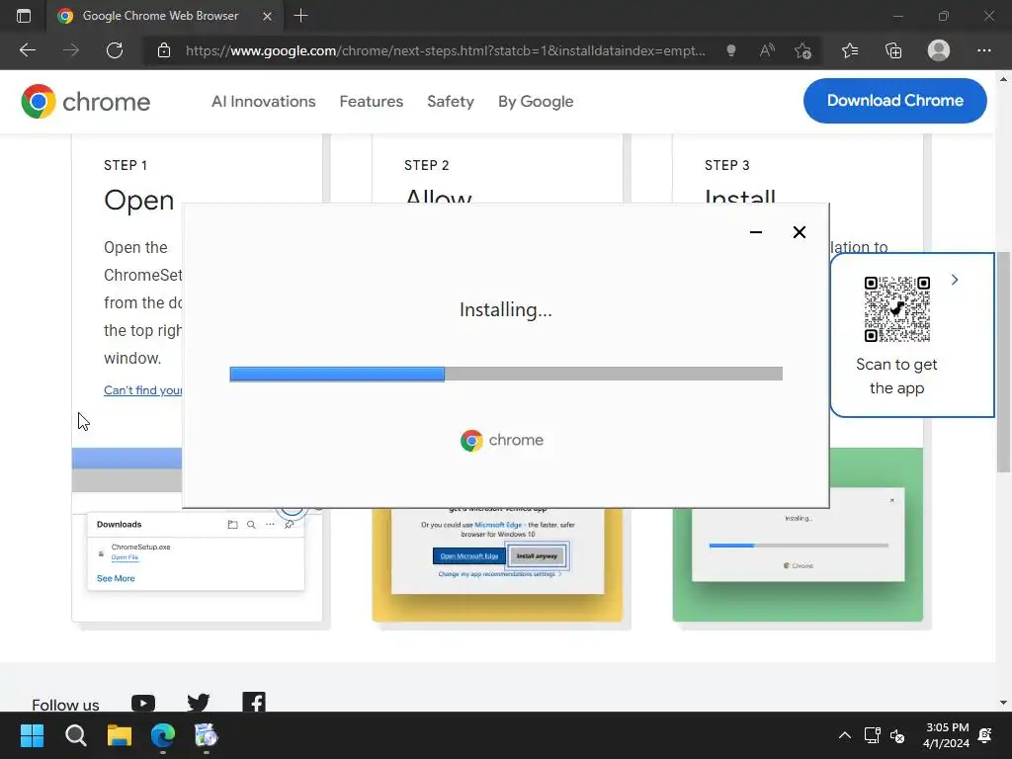Viewport: 1012px width, 759px height.
Task: Open the Edge tab actions menu icon
Action: [24, 16]
